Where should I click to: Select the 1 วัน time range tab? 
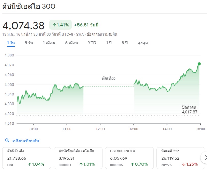pyautogui.click(x=11, y=43)
